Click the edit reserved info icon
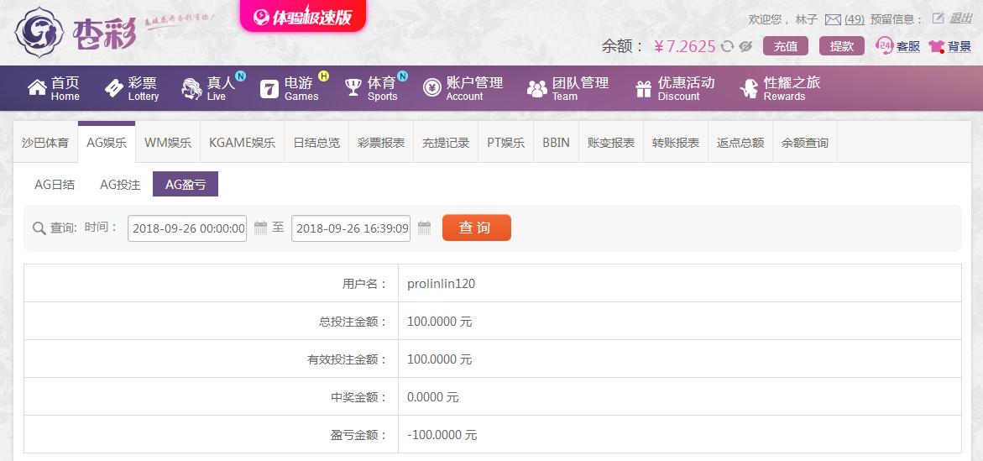 [939, 18]
